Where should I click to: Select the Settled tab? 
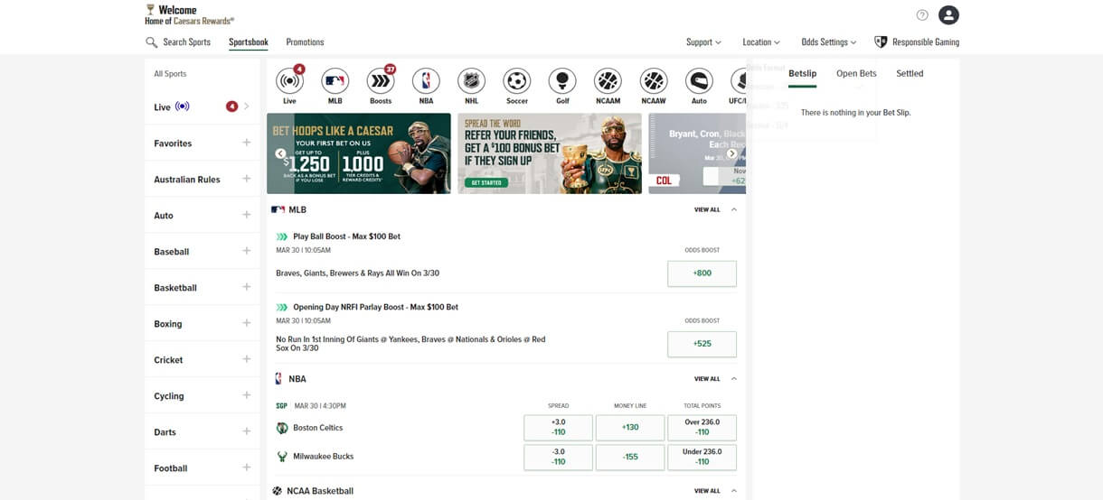point(910,73)
